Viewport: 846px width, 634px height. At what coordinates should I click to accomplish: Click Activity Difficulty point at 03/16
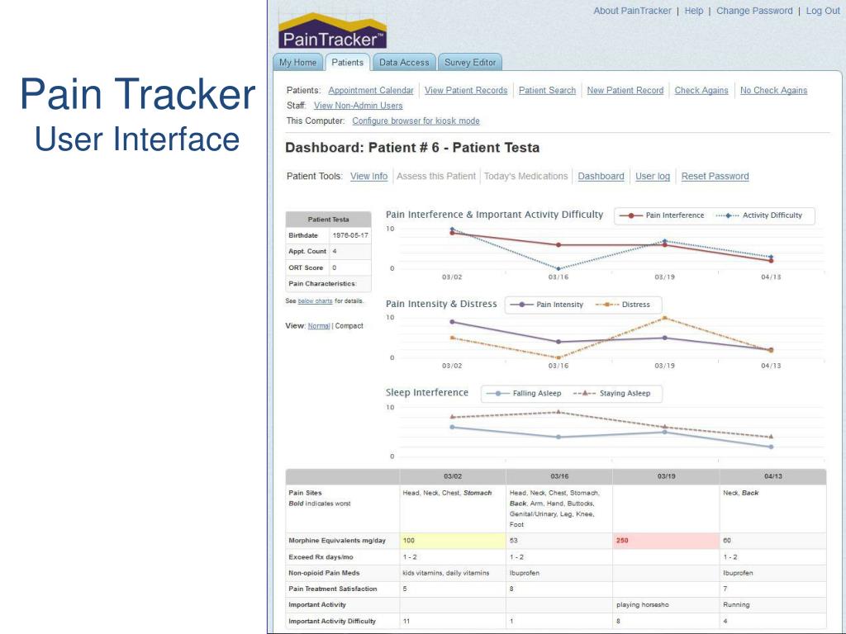(x=558, y=268)
